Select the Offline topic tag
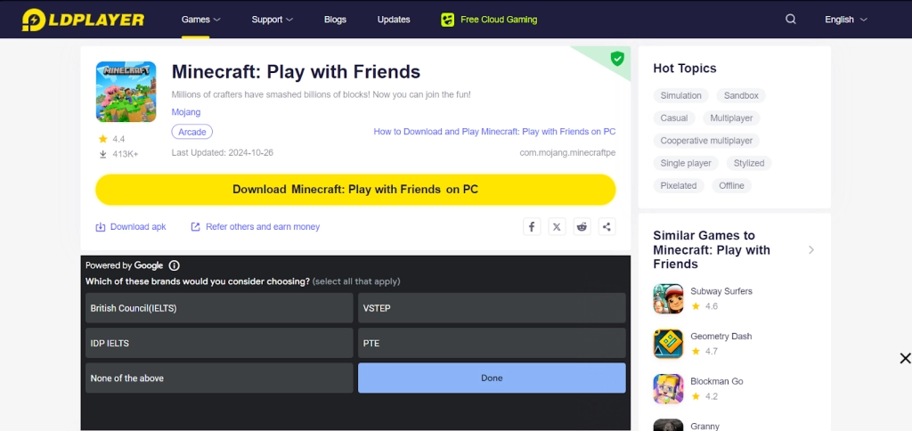This screenshot has height=431, width=912. 732,185
